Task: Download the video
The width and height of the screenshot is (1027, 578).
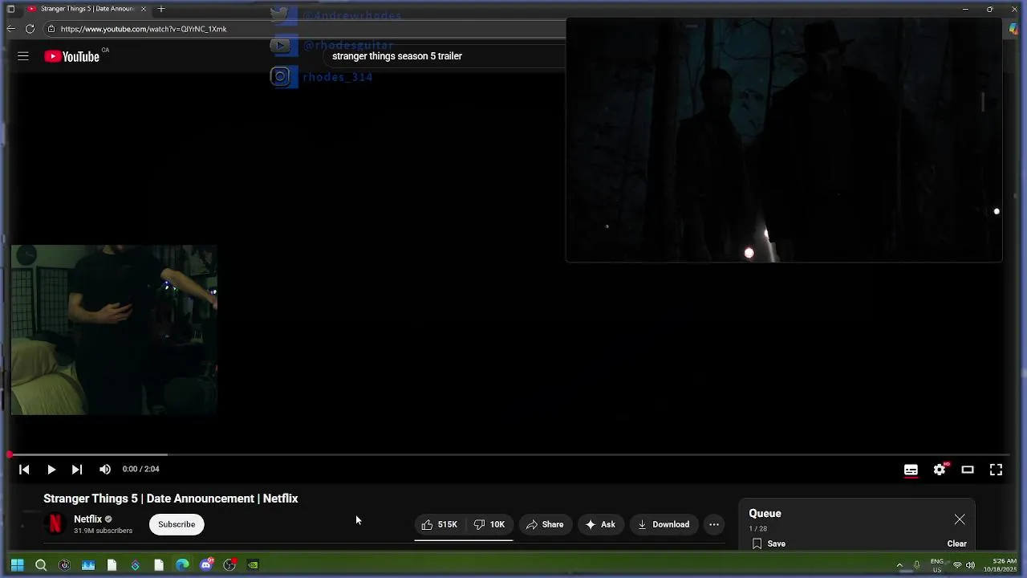Action: (664, 524)
